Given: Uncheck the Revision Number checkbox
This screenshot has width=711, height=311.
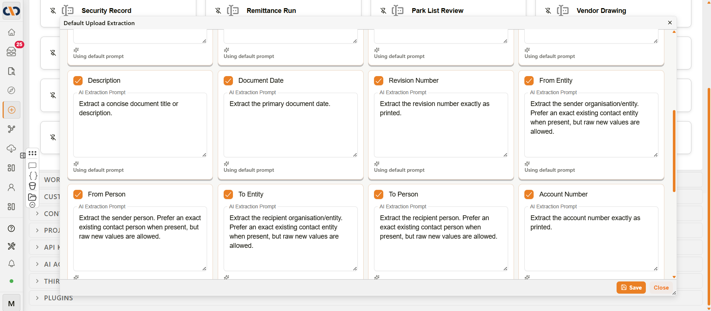Looking at the screenshot, I should 379,81.
